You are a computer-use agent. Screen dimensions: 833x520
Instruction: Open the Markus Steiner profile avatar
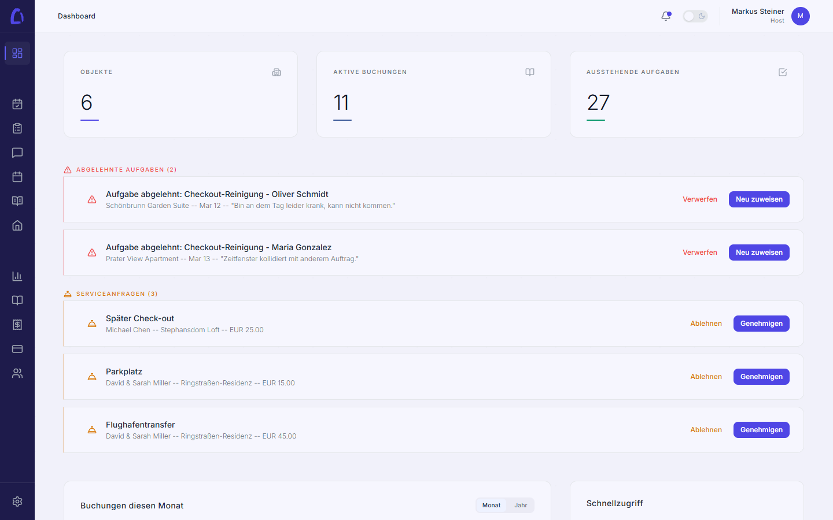801,16
